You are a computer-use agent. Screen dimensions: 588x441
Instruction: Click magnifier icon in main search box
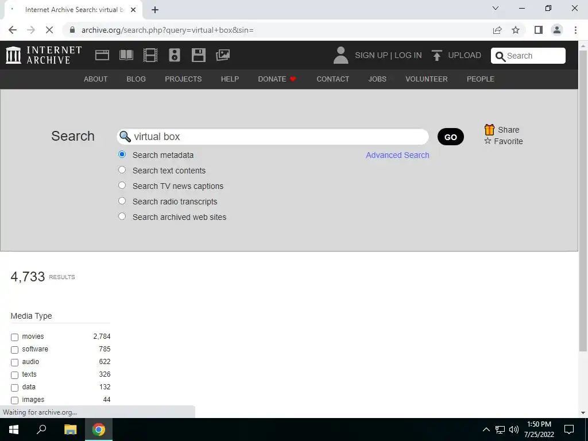pyautogui.click(x=125, y=137)
